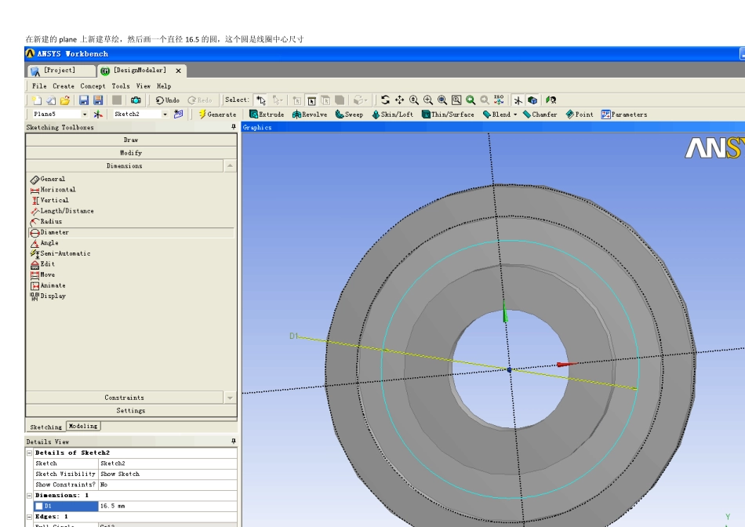Tick the D1 dimension checkbox
Viewport: 745px width, 527px height.
click(38, 506)
